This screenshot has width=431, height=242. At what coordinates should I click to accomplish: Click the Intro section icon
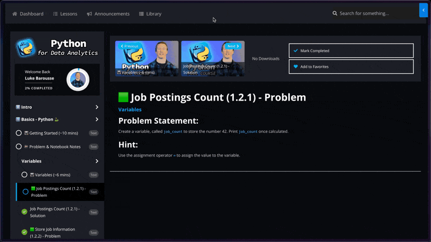tap(18, 107)
